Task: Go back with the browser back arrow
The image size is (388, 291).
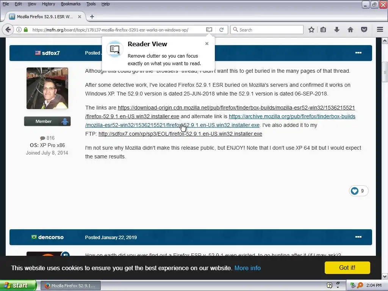Action: 8,30
